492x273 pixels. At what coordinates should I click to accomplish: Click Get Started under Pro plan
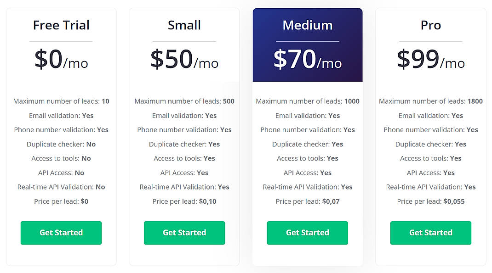pos(430,233)
